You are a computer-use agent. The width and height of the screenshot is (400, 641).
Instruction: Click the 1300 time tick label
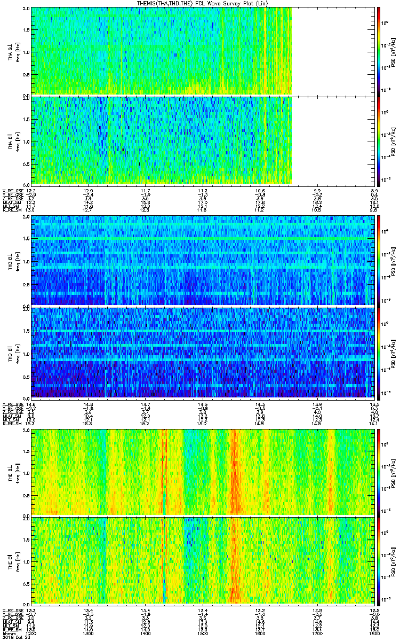[89, 632]
